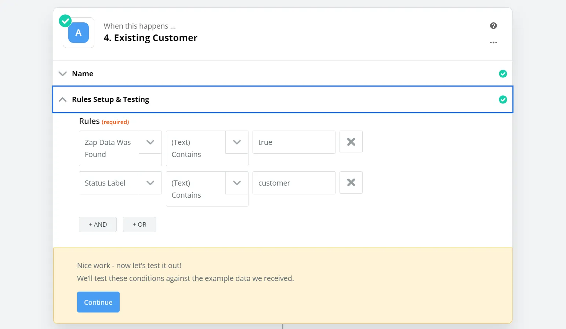Delete the 'customer' rule with X
The width and height of the screenshot is (566, 329).
(x=351, y=183)
